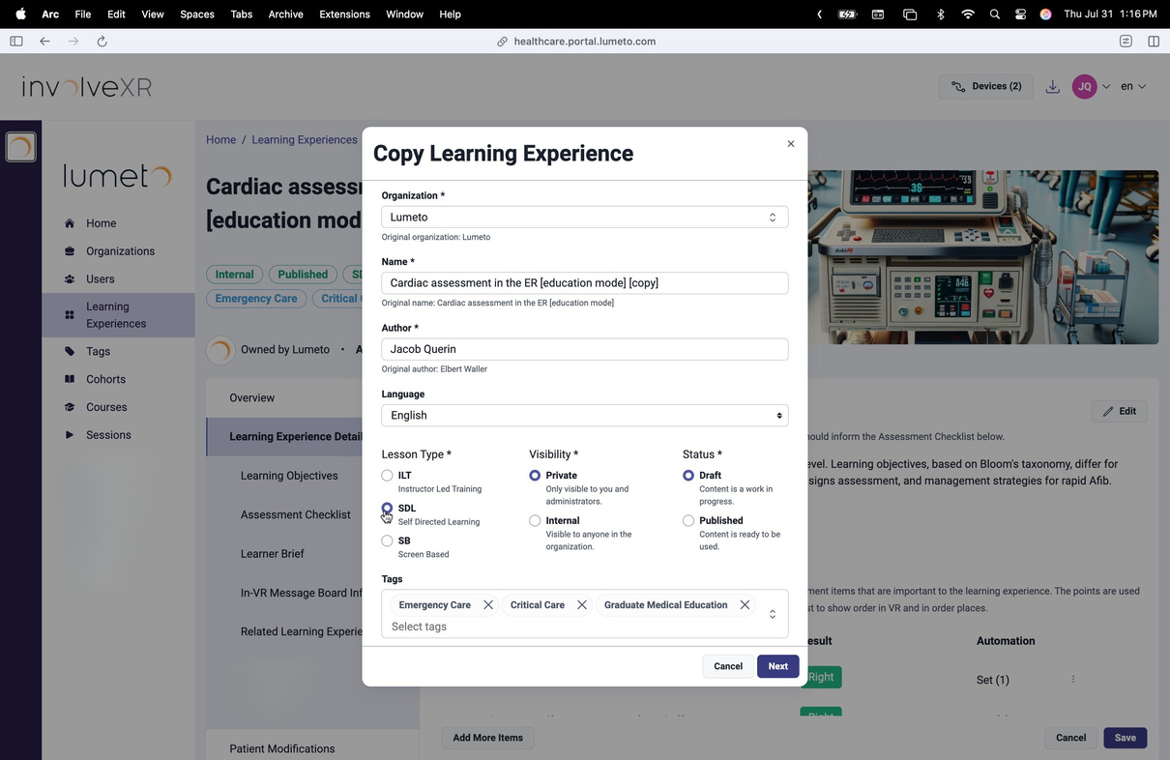Select SDL lesson type
Viewport: 1170px width, 760px height.
pyautogui.click(x=387, y=509)
